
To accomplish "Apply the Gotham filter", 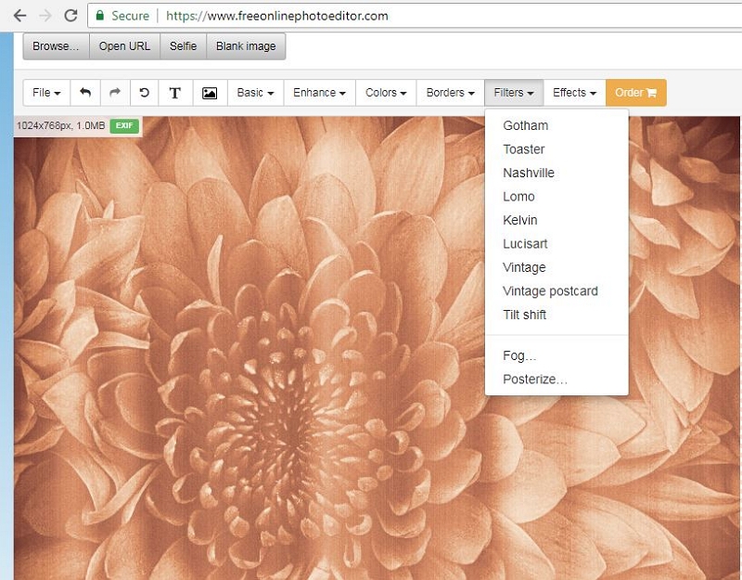I will point(524,125).
